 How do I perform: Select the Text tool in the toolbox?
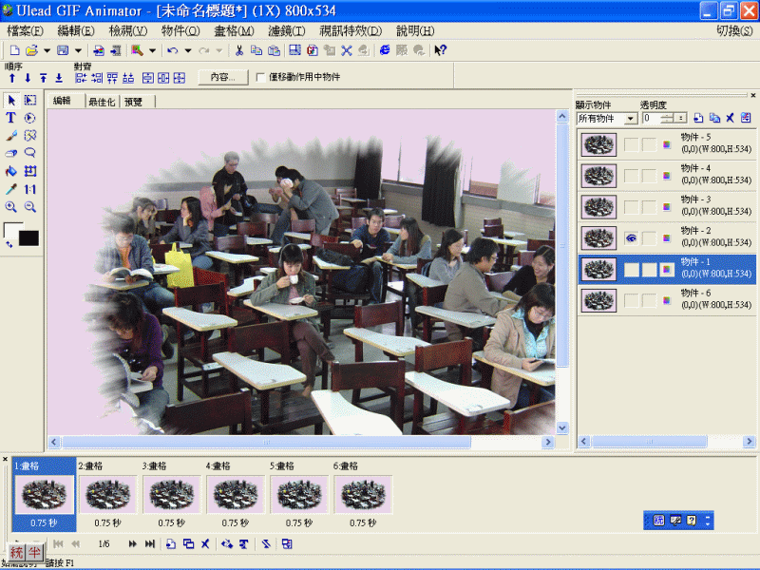tap(11, 118)
